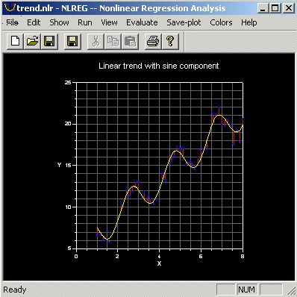Viewport: 297px width, 297px height.
Task: Open the File menu
Action: tap(12, 22)
